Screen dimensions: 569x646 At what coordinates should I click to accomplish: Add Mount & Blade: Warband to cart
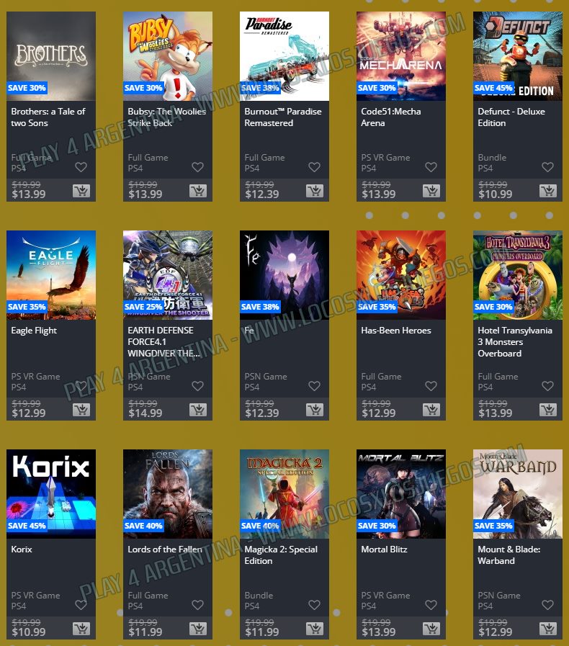tap(548, 628)
